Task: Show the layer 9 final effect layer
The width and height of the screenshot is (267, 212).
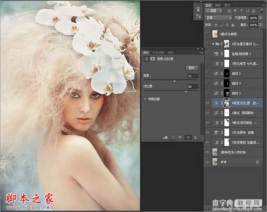Action: point(207,34)
